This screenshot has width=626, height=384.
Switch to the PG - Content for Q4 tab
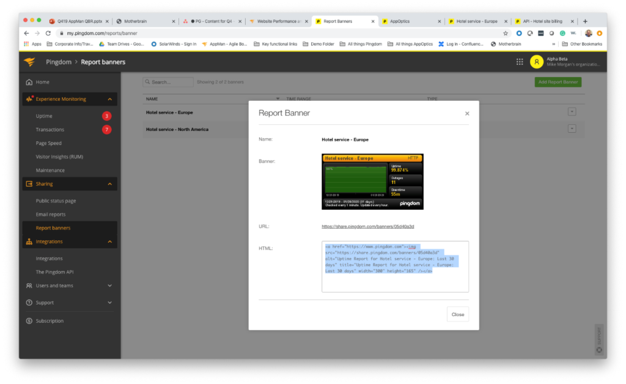point(212,21)
